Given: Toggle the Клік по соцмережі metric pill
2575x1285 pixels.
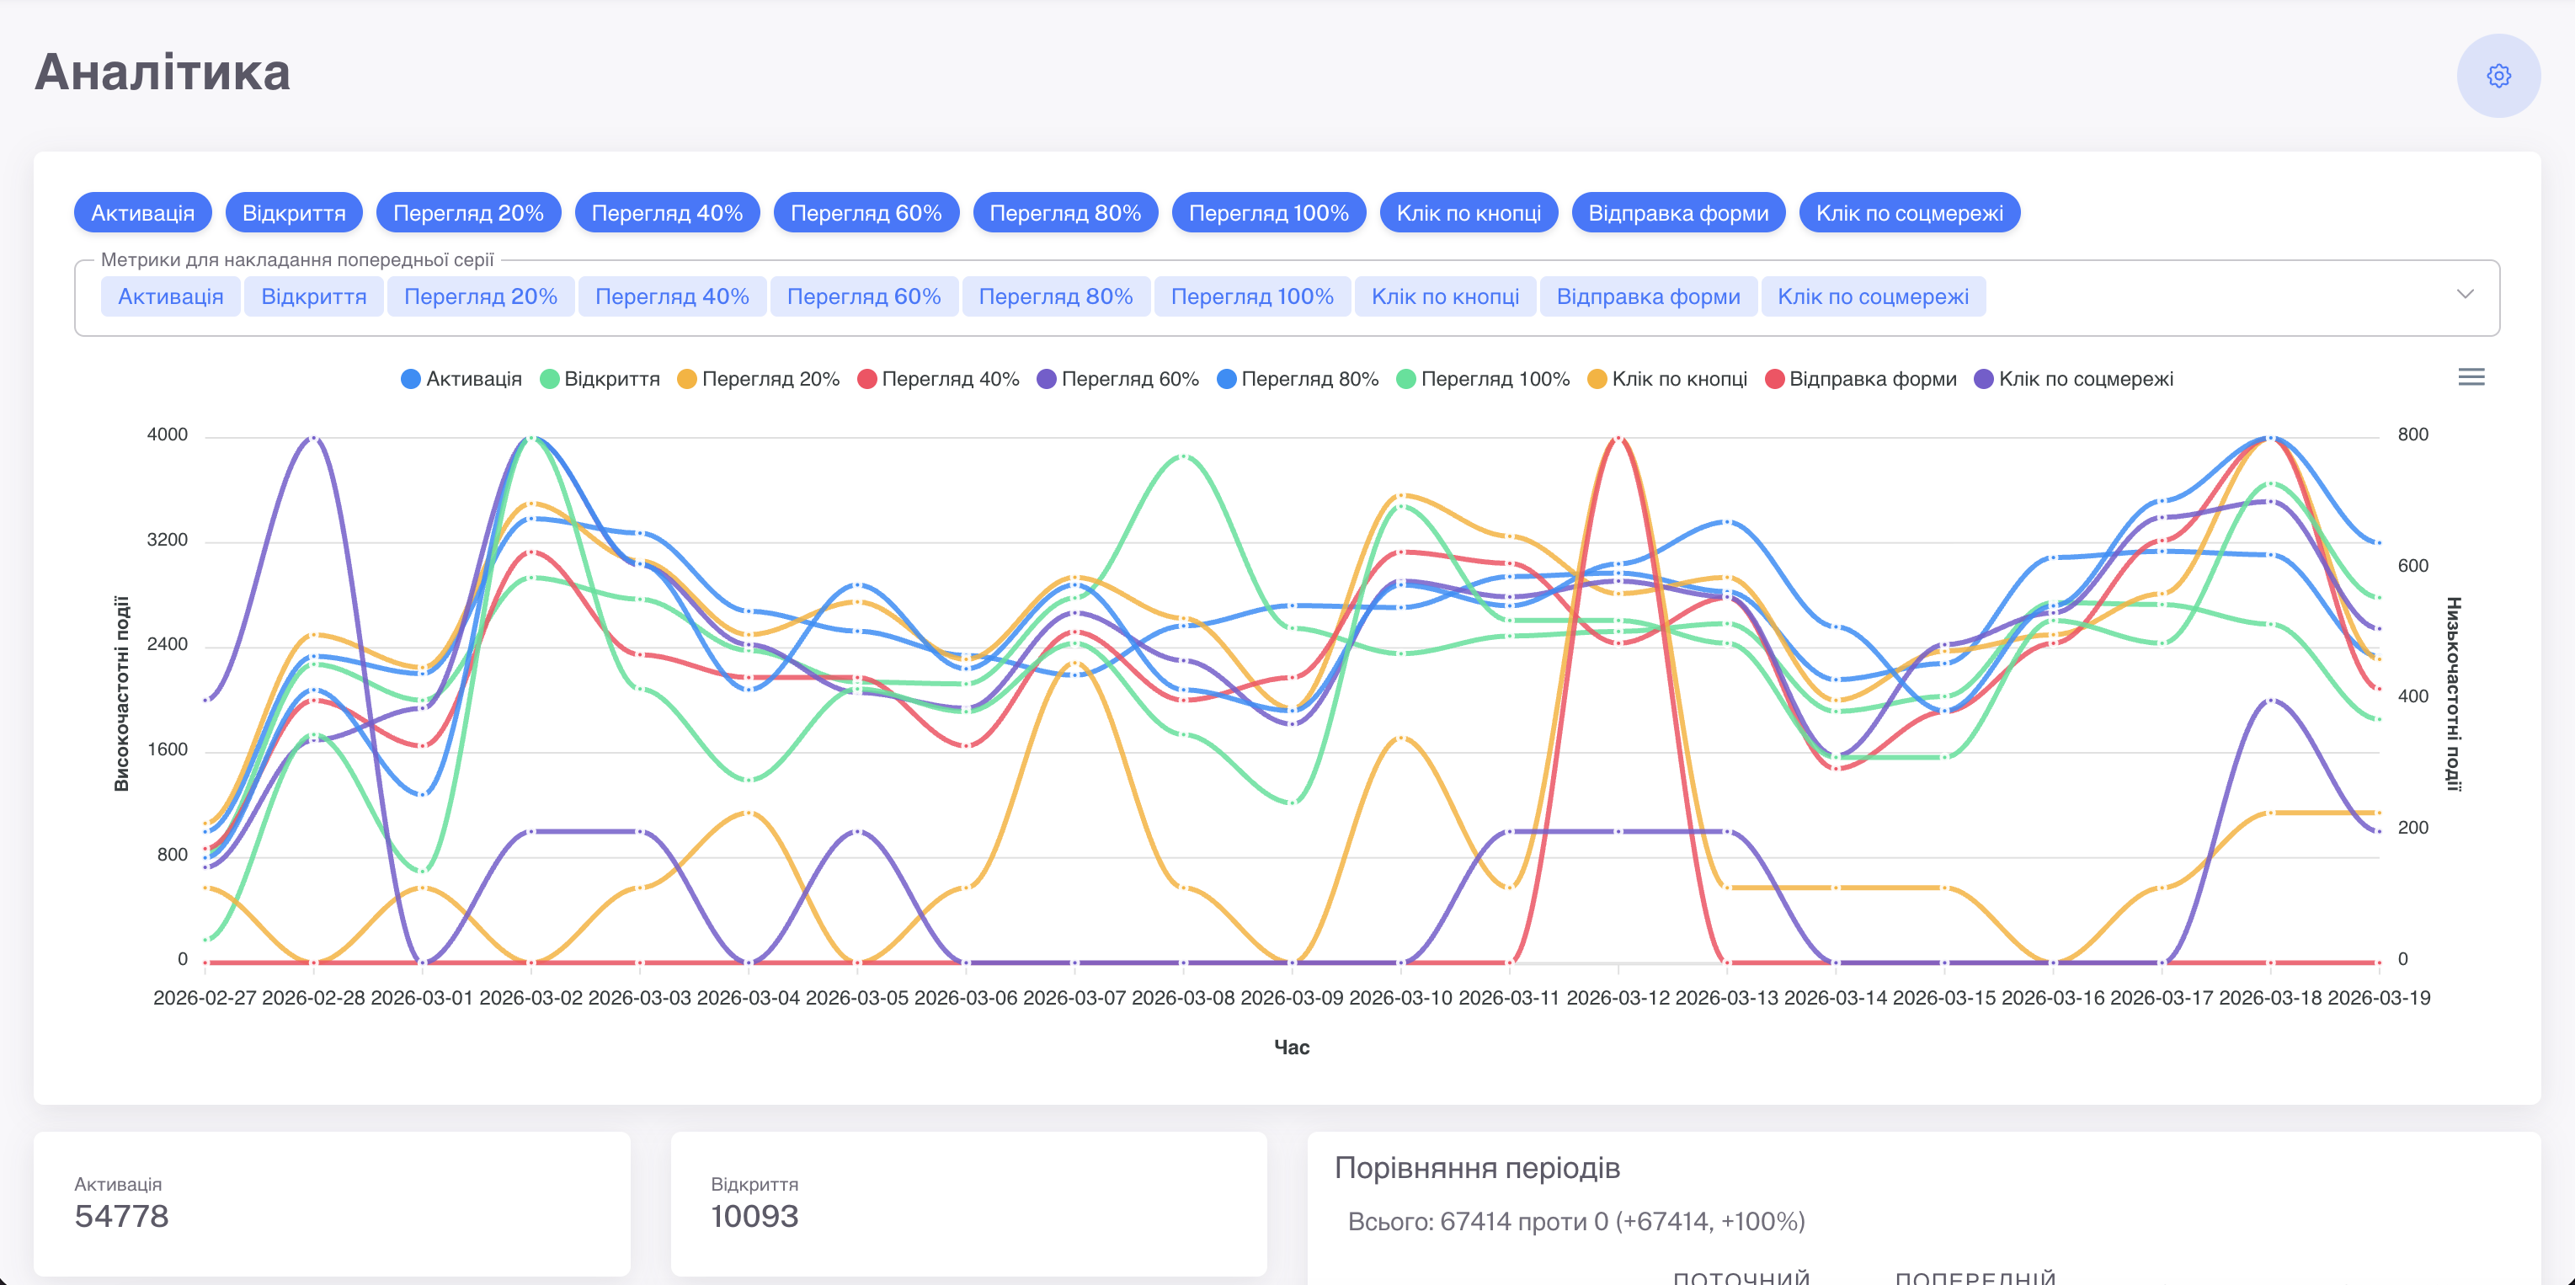Looking at the screenshot, I should tap(1909, 213).
